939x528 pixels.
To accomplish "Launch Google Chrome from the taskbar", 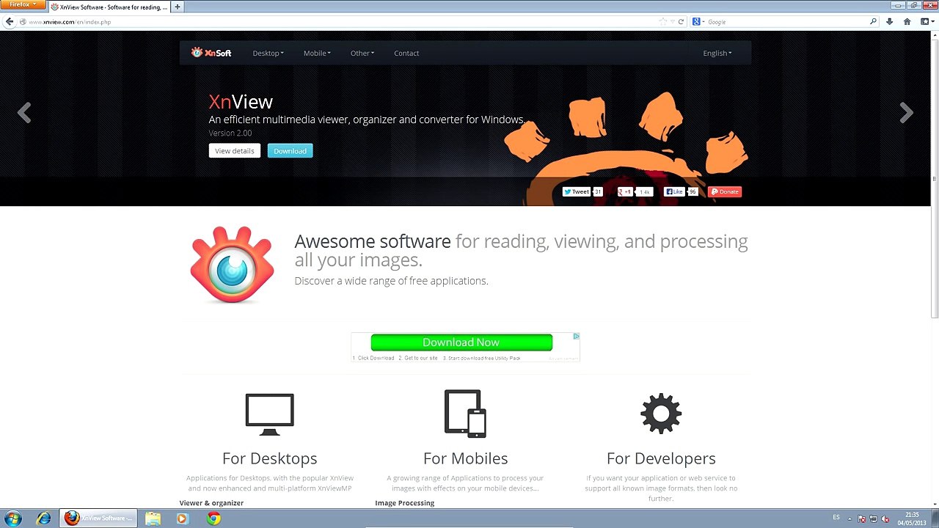I will pyautogui.click(x=213, y=518).
